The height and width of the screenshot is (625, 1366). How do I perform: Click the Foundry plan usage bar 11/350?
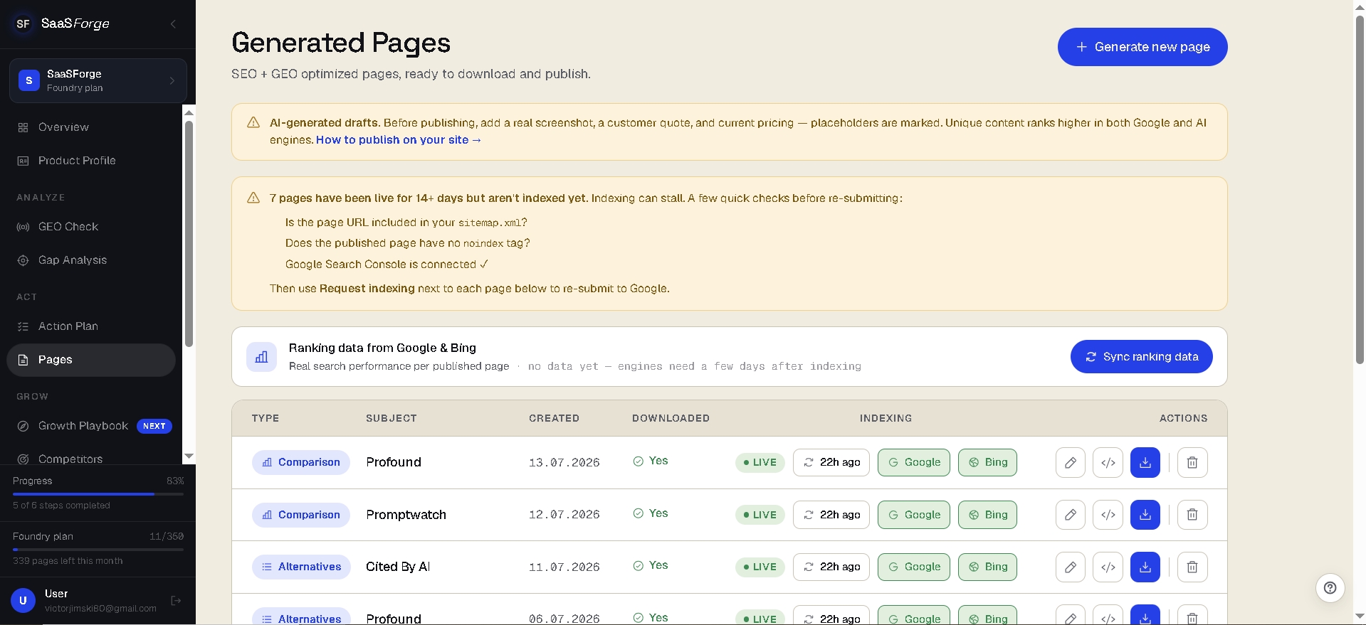point(98,549)
